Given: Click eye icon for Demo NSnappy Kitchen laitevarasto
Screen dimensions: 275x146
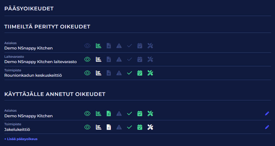Looking at the screenshot, I should coord(87,59).
